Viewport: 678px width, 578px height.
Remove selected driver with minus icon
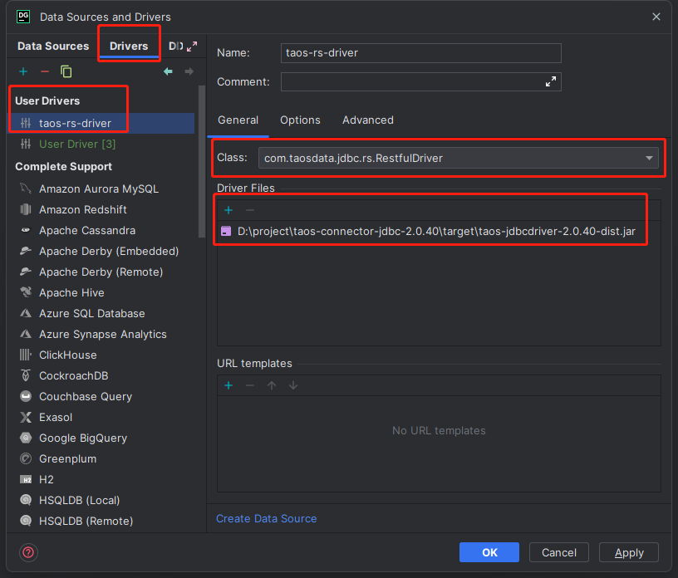coord(45,71)
